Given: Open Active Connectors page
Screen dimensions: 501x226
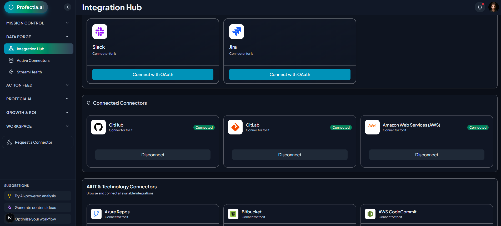Looking at the screenshot, I should coord(39,60).
